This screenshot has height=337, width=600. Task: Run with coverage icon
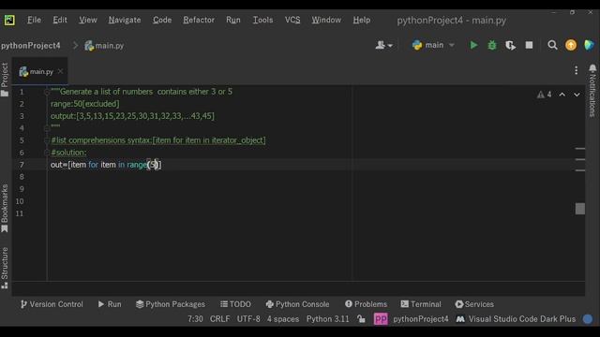click(510, 46)
